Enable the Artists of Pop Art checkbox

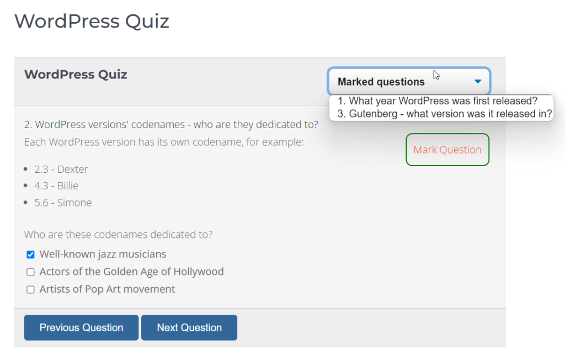(x=31, y=289)
